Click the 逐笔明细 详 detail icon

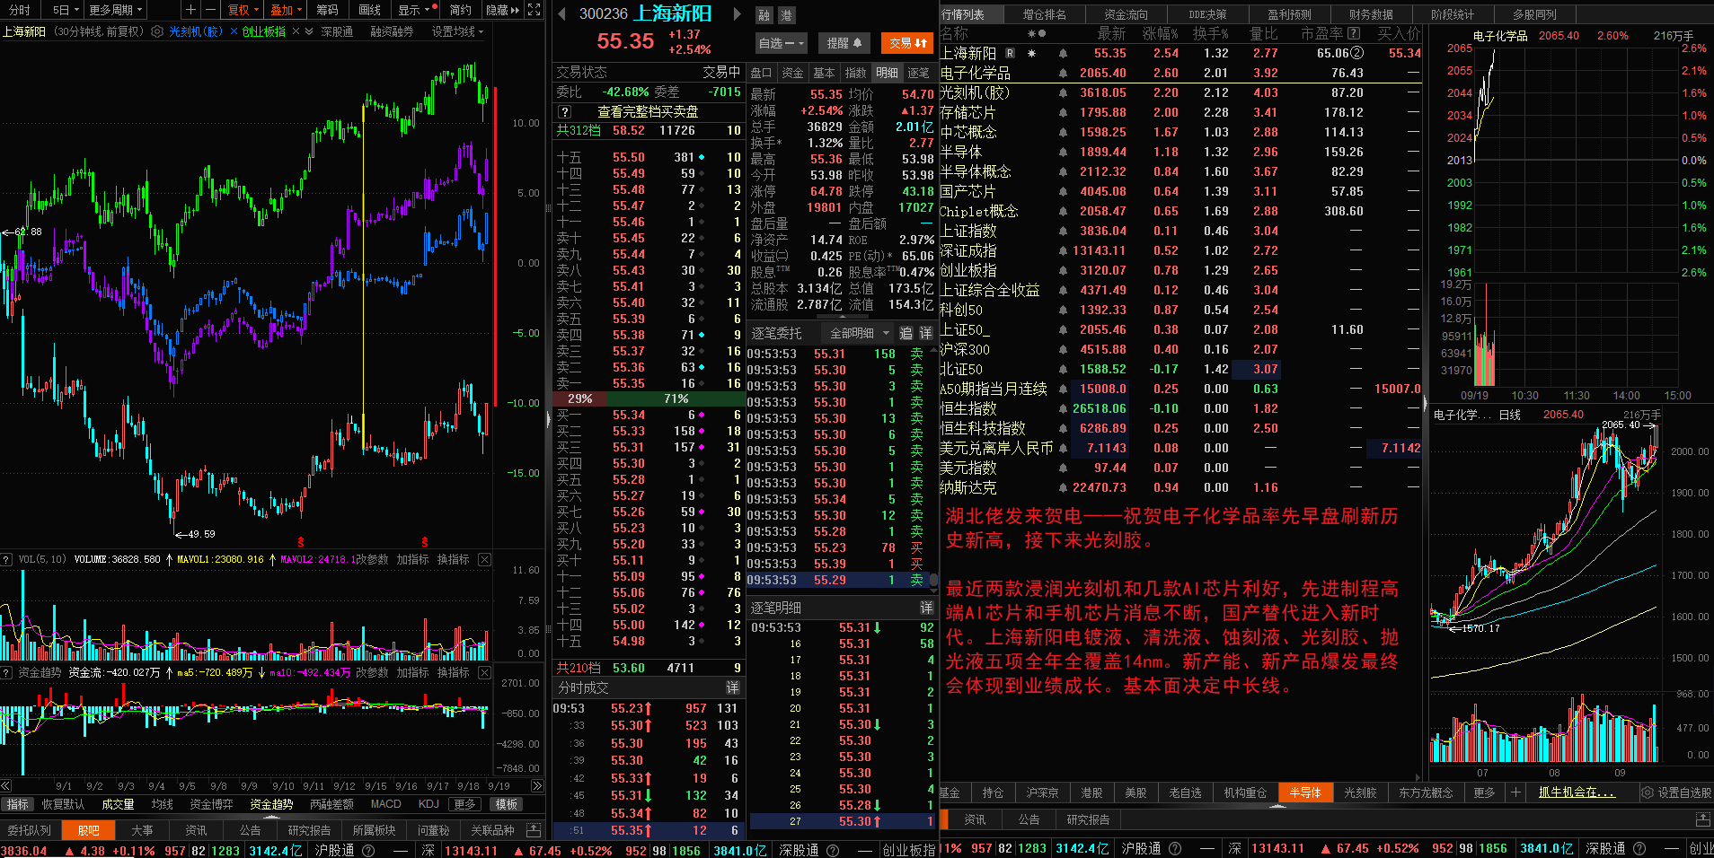[926, 608]
